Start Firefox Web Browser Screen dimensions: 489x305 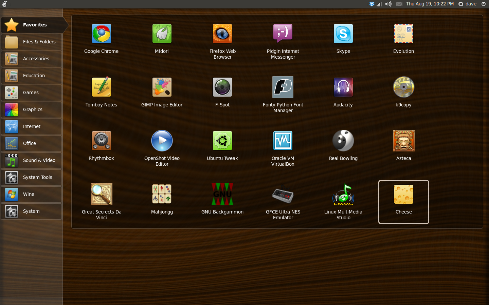click(x=222, y=41)
